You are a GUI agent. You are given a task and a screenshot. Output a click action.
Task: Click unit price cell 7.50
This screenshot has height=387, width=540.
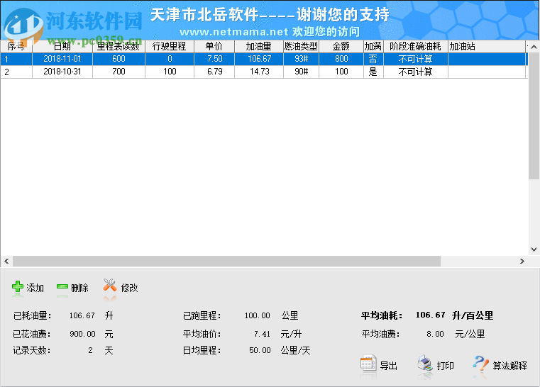point(214,59)
